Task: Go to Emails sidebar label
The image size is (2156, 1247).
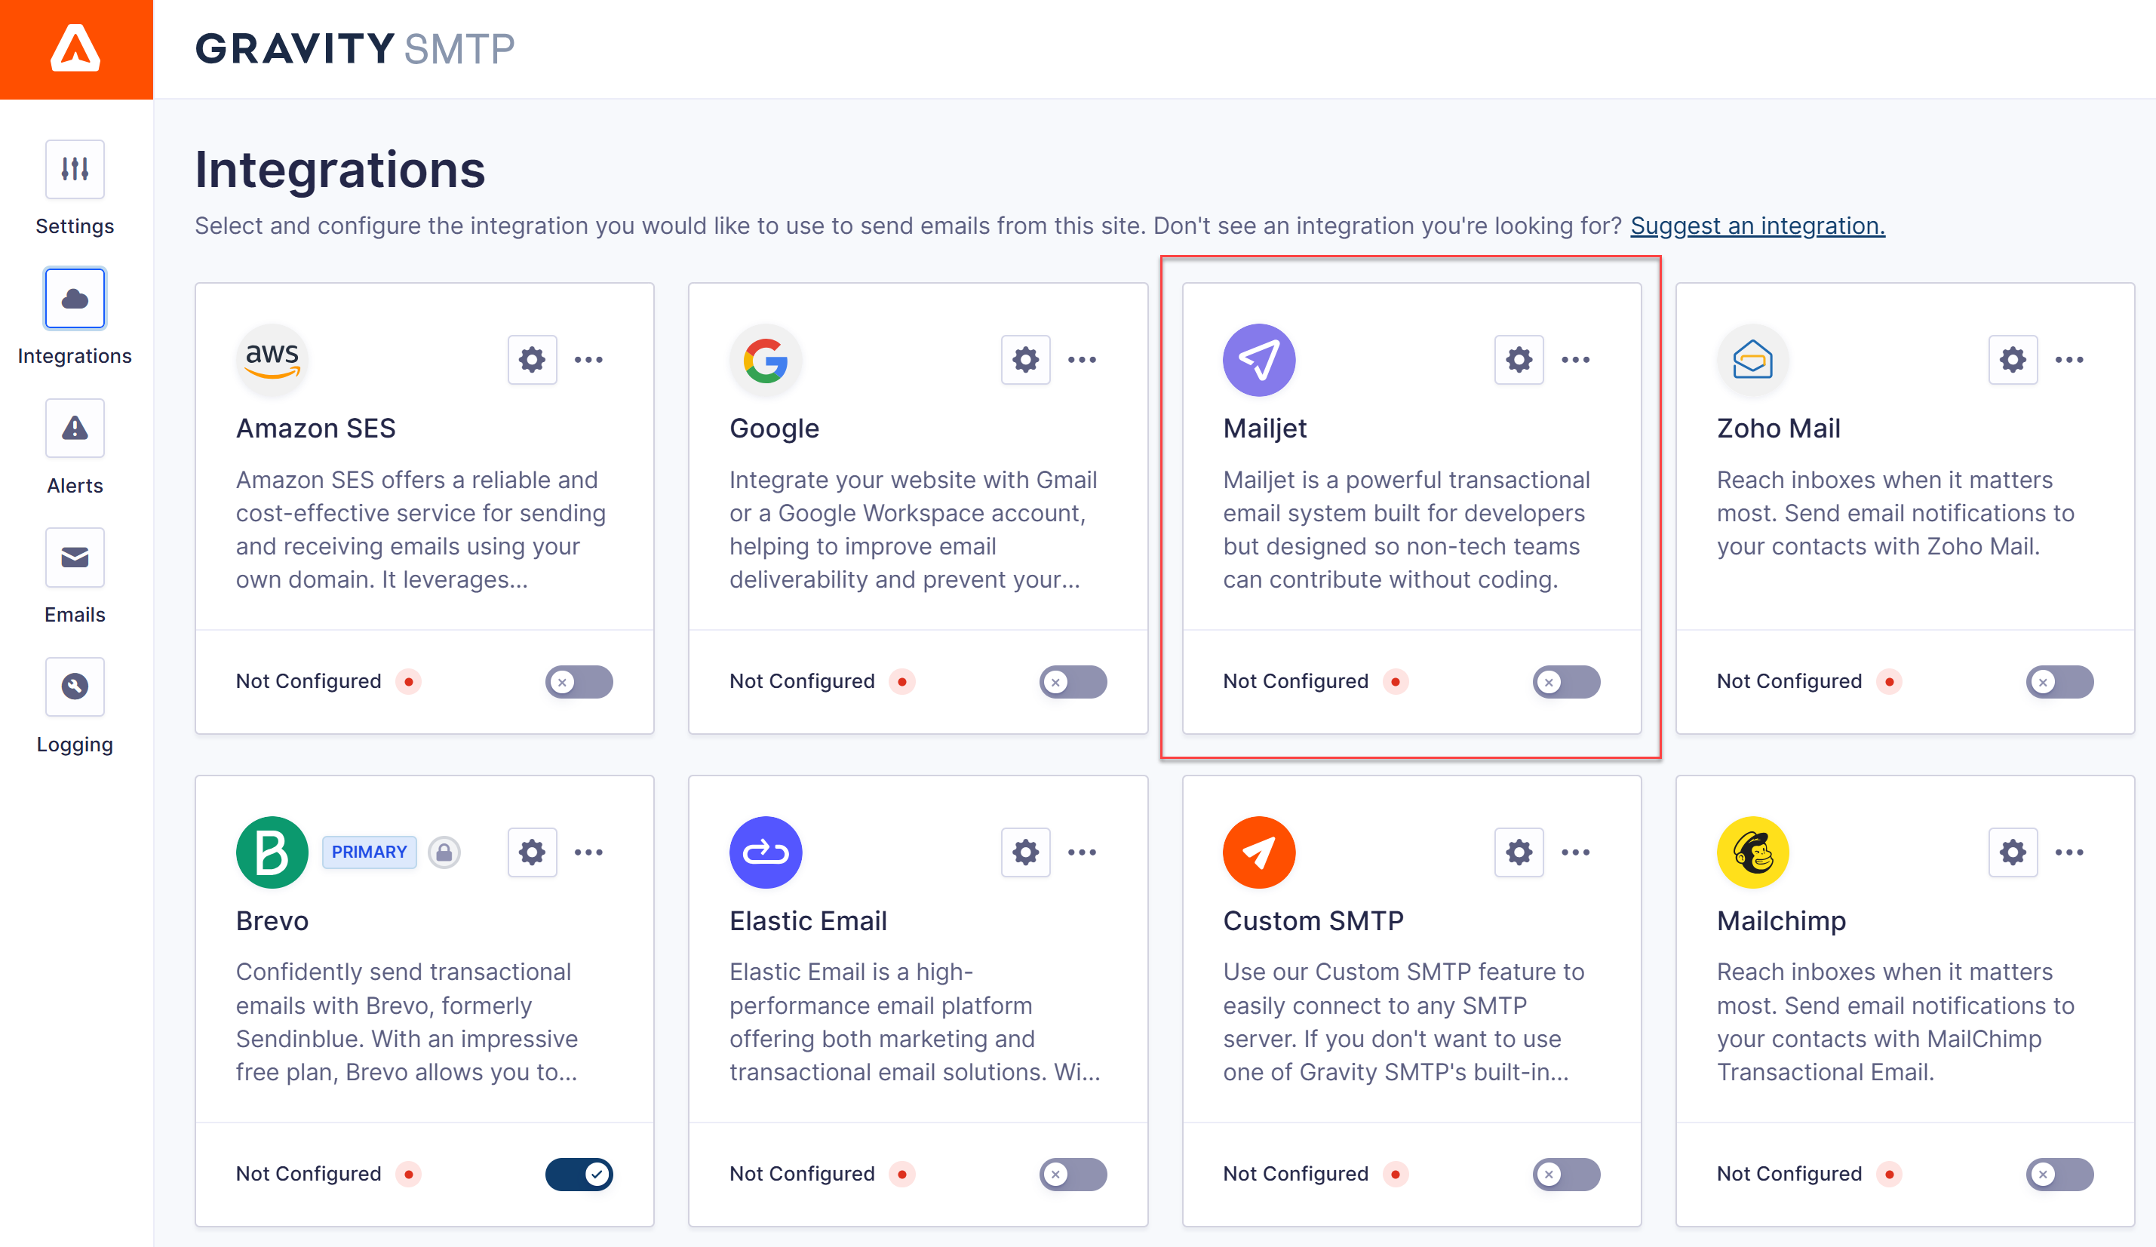Action: click(x=75, y=614)
